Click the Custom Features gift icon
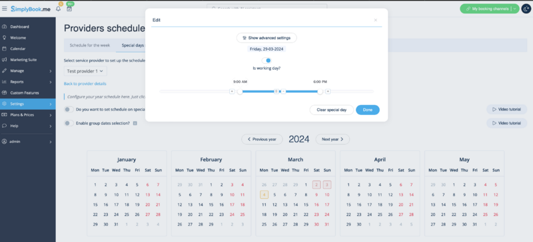The height and width of the screenshot is (242, 533). (x=5, y=92)
